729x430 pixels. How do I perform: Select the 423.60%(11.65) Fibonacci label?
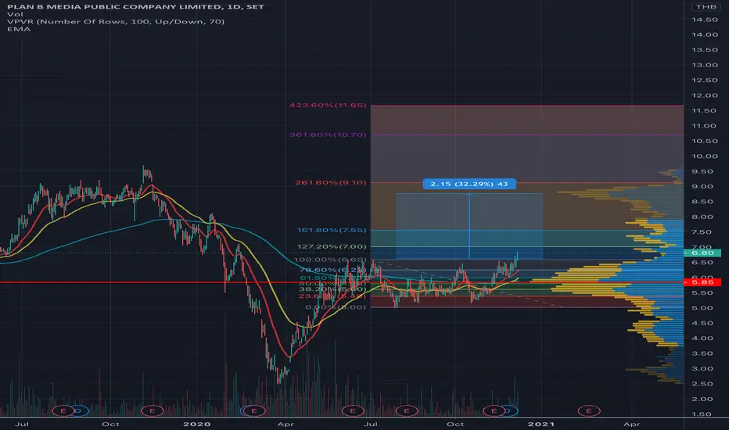[x=328, y=105]
